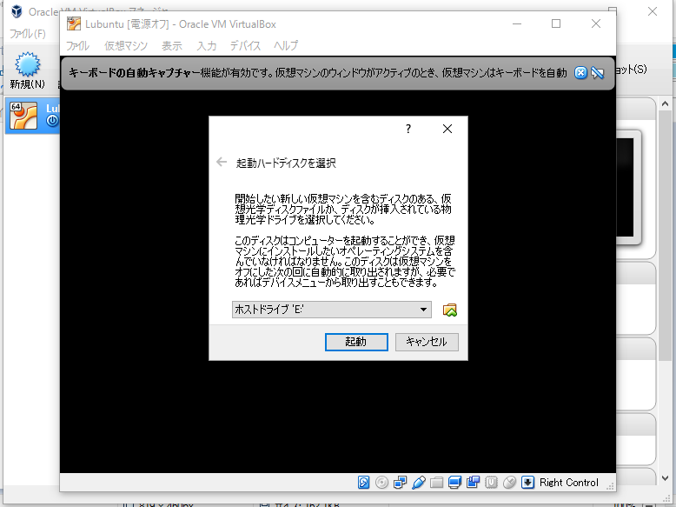Viewport: 676px width, 507px height.
Task: Click 新規(N) new machine icon in Manager
Action: tap(28, 70)
